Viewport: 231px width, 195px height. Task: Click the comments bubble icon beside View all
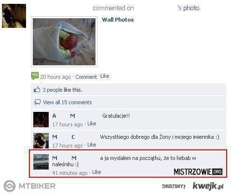[x=37, y=102]
